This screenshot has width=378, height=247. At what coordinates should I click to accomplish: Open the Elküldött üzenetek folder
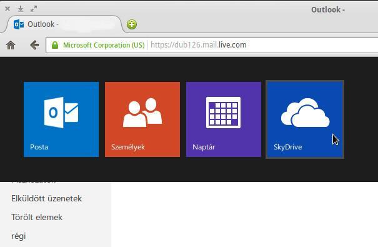[46, 198]
